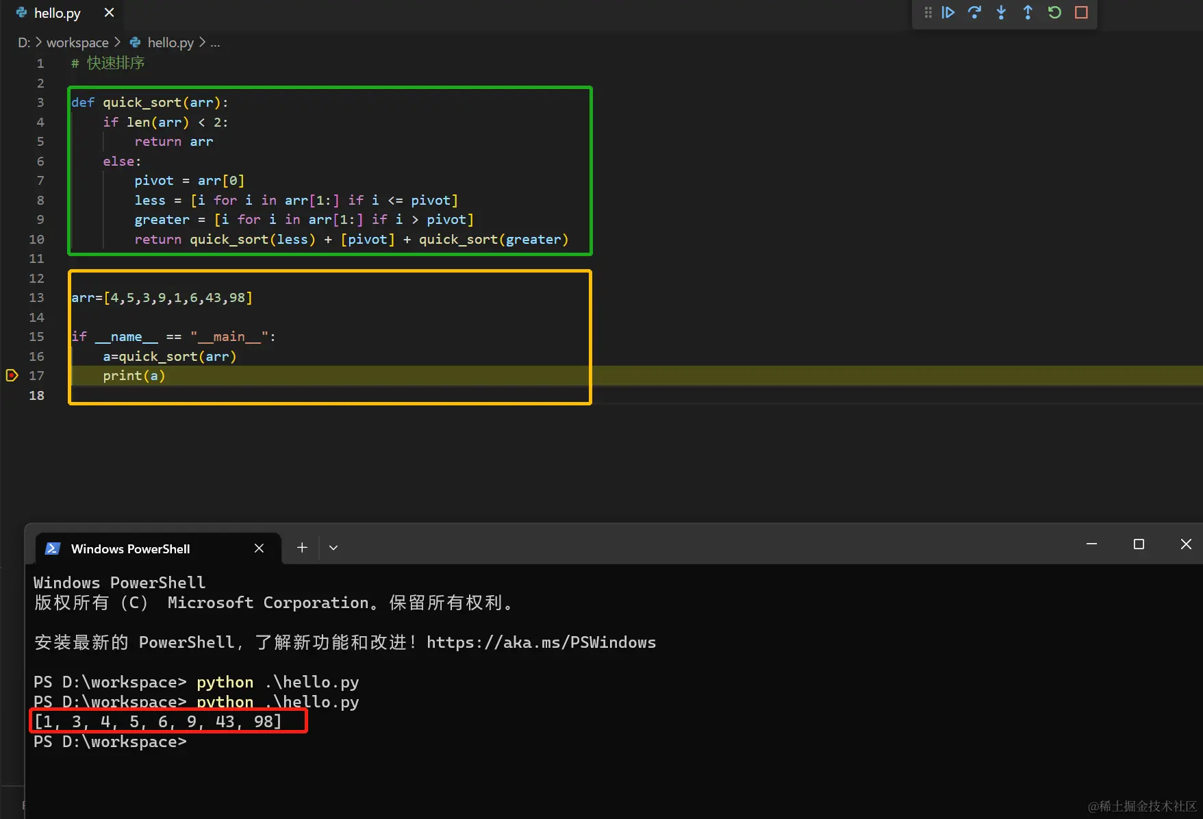Restart the debug session
Image resolution: width=1203 pixels, height=819 pixels.
1054,12
